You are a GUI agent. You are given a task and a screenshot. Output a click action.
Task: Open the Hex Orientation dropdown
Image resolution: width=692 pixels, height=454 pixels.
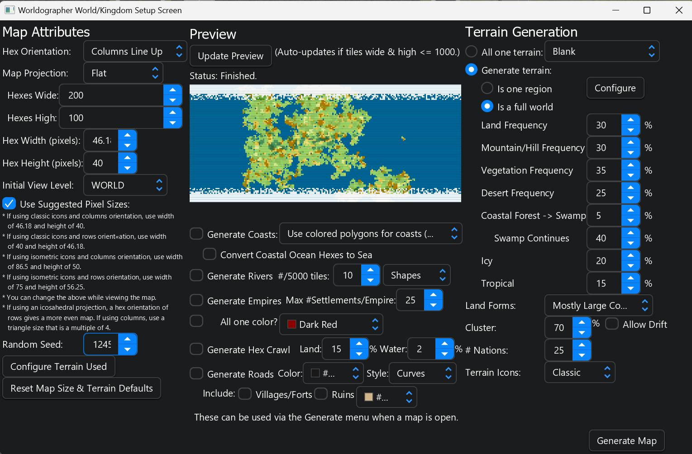[x=134, y=51]
